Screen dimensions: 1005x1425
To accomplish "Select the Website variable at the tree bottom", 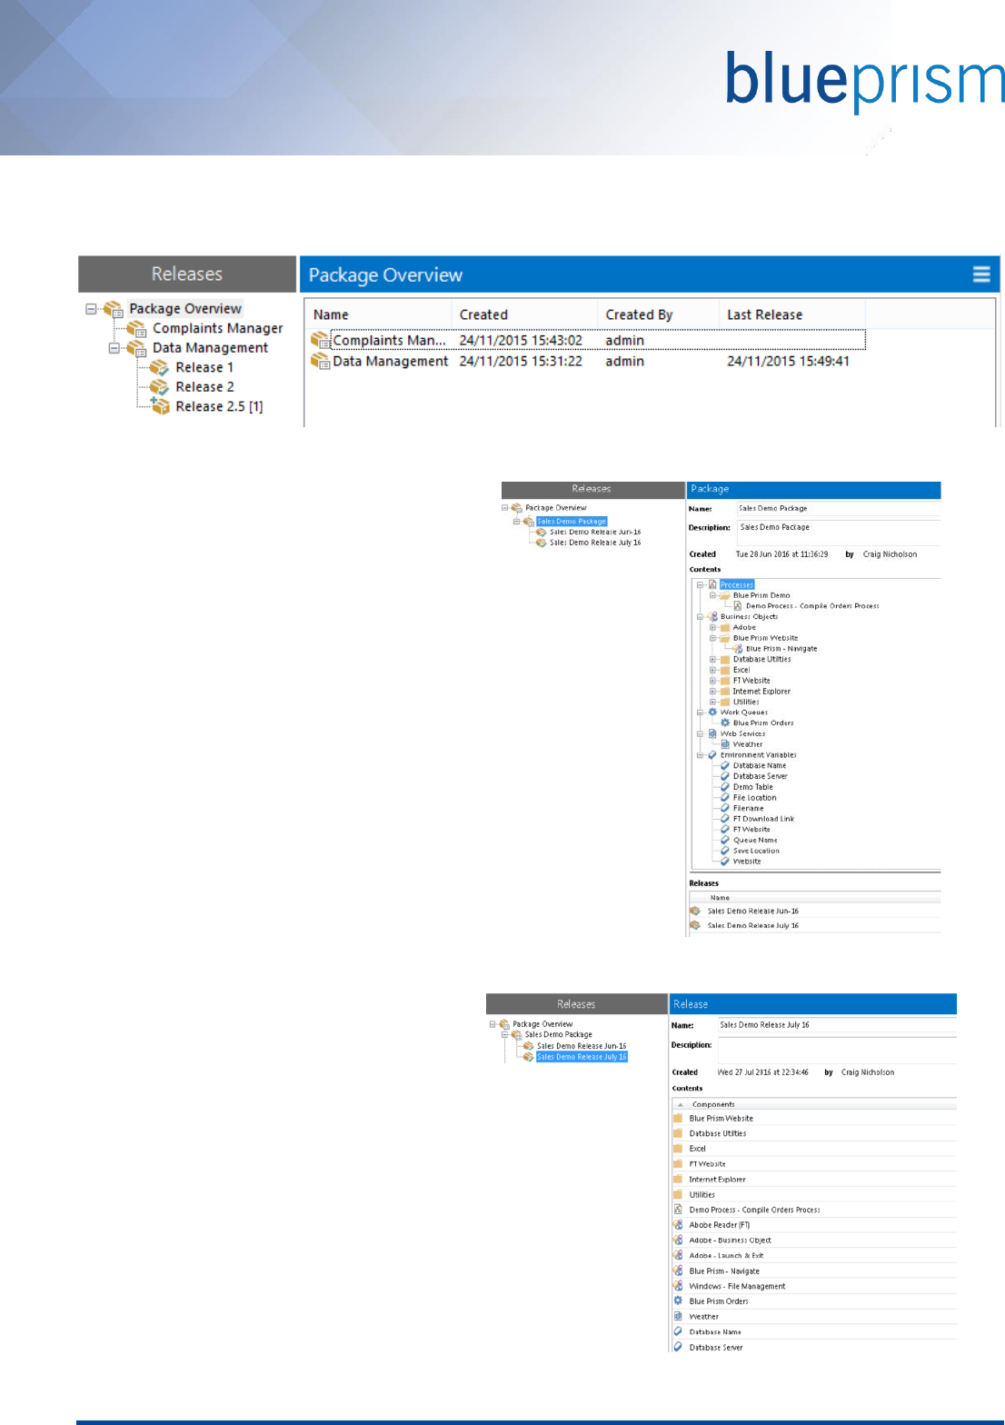I will pyautogui.click(x=747, y=862).
